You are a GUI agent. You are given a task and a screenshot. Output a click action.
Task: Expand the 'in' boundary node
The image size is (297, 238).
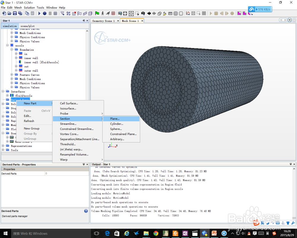16,54
